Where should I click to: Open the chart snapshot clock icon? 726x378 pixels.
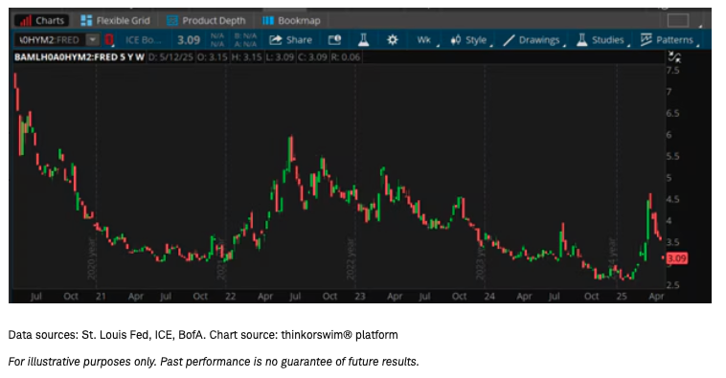[334, 40]
